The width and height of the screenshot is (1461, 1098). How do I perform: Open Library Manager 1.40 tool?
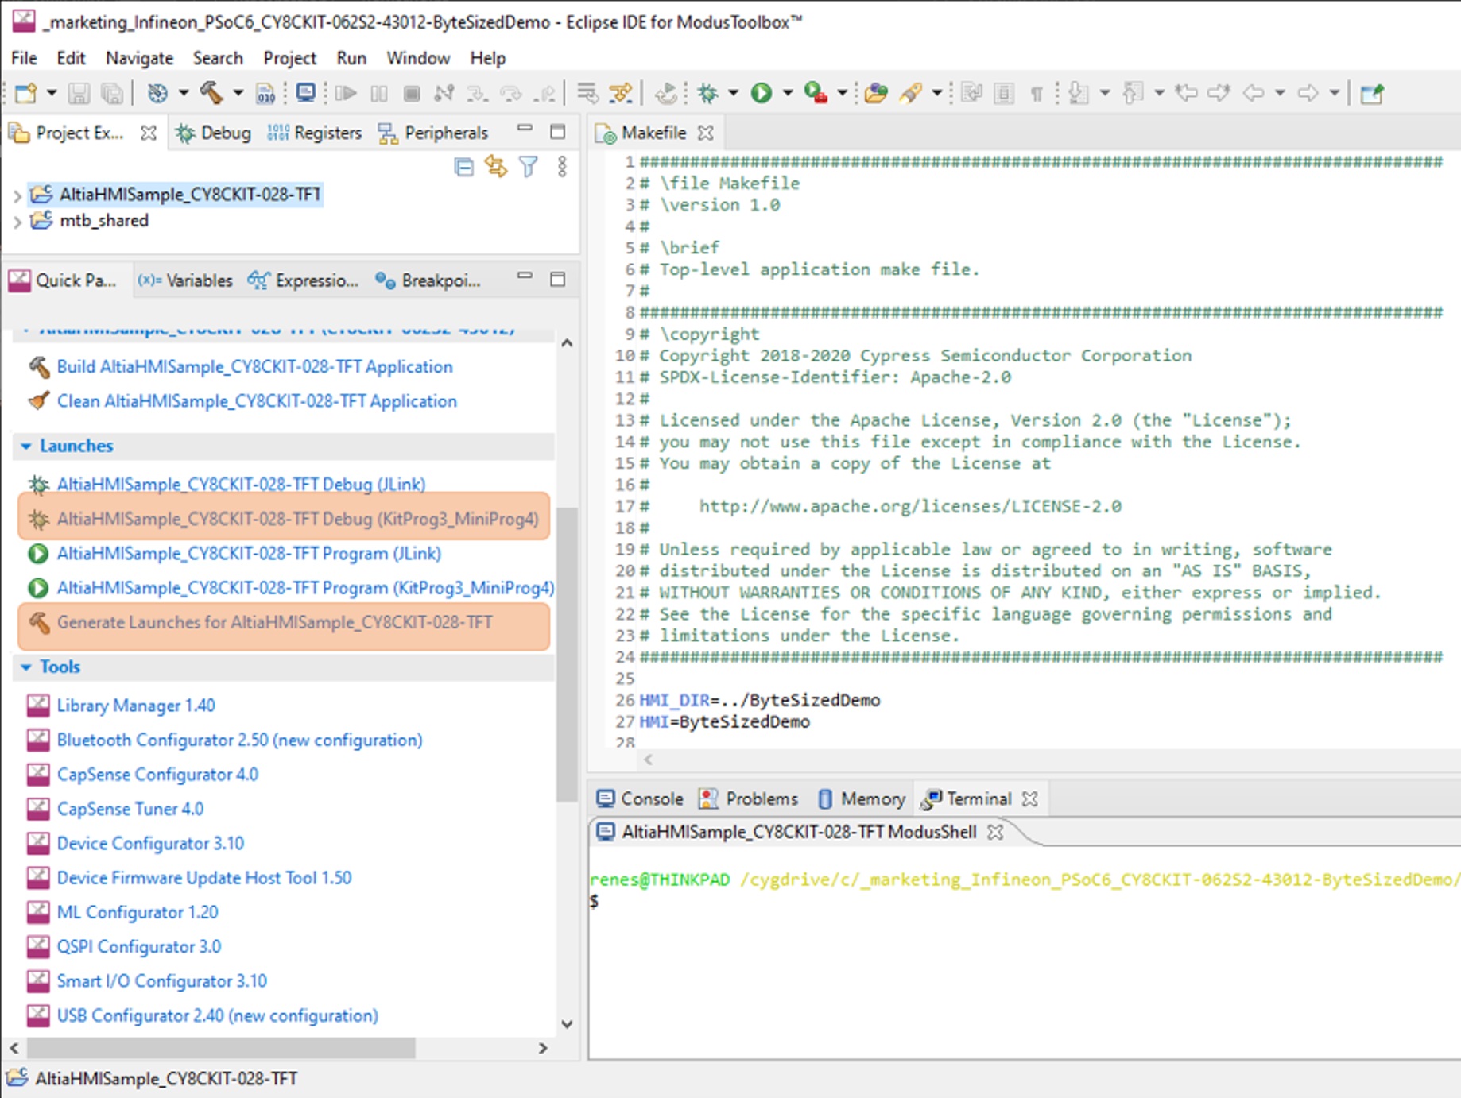pos(136,706)
